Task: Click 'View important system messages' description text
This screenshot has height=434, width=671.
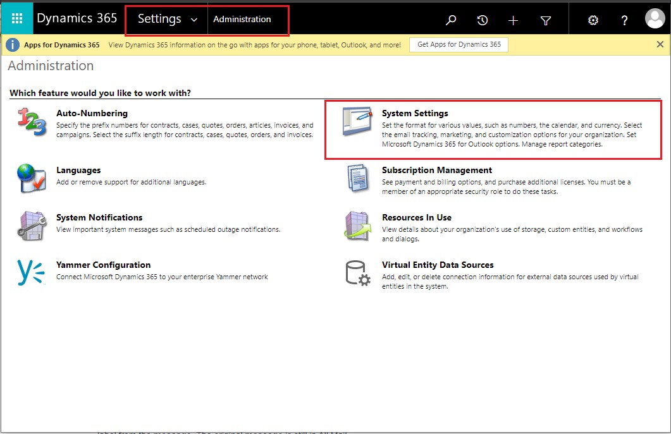Action: [x=168, y=229]
